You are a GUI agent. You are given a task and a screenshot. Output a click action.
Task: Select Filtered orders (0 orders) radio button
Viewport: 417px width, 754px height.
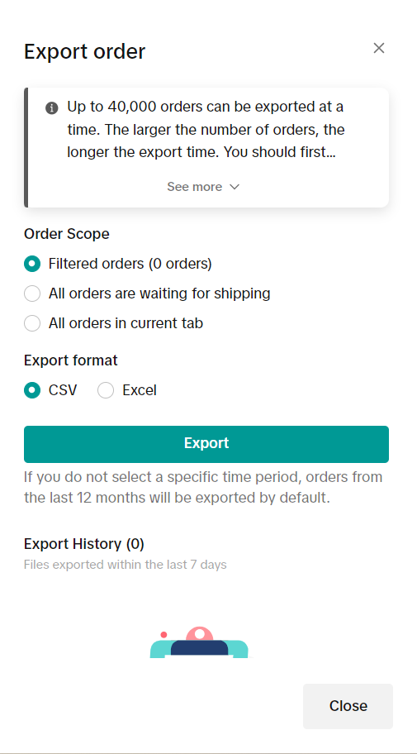32,264
